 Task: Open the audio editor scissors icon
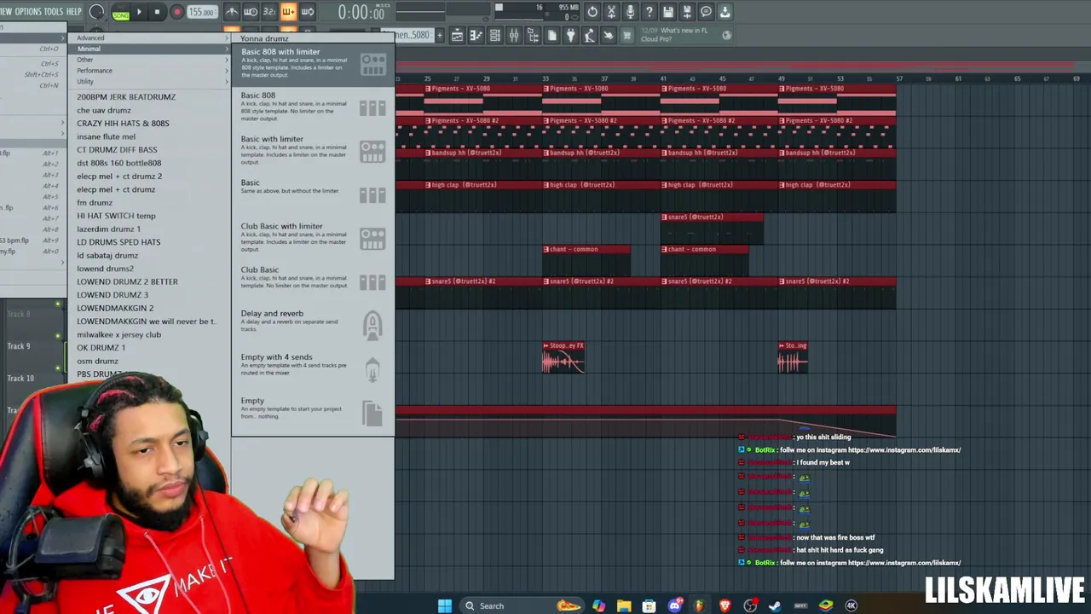pos(611,12)
